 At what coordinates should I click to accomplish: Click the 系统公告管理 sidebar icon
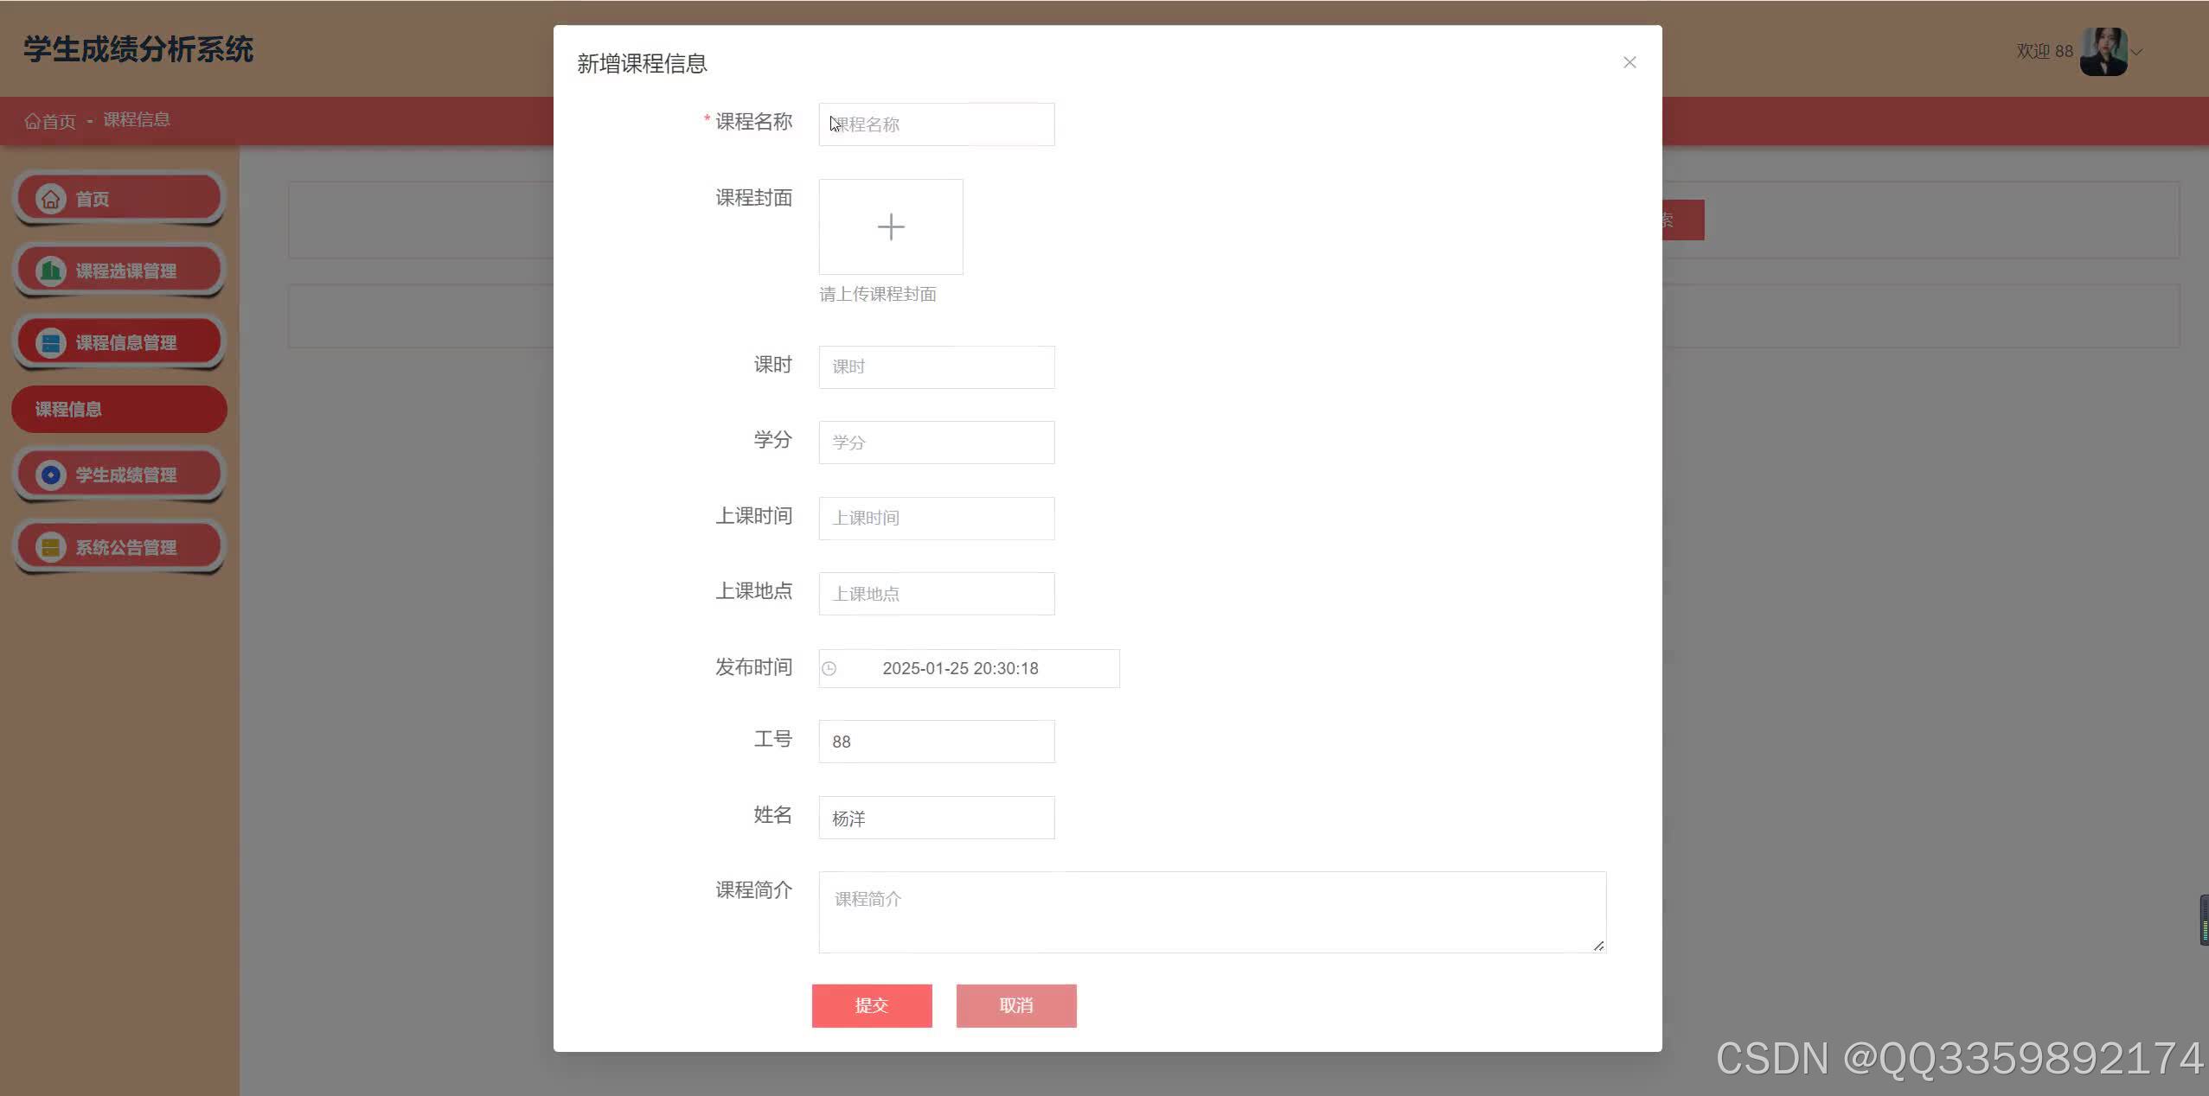coord(50,546)
